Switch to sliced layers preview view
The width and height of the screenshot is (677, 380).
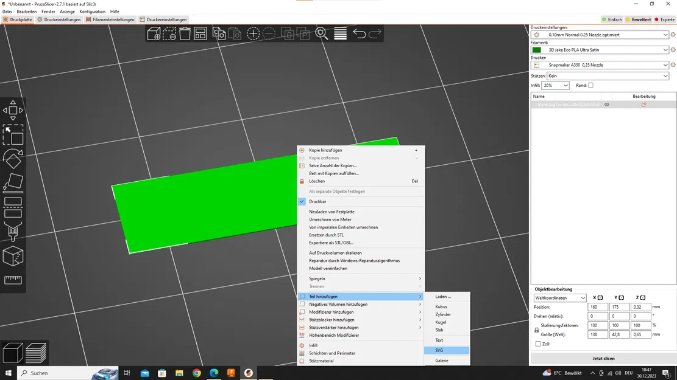(37, 353)
